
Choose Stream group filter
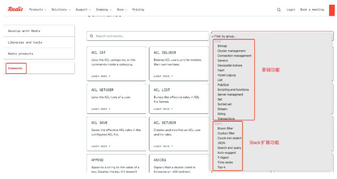[x=222, y=109]
